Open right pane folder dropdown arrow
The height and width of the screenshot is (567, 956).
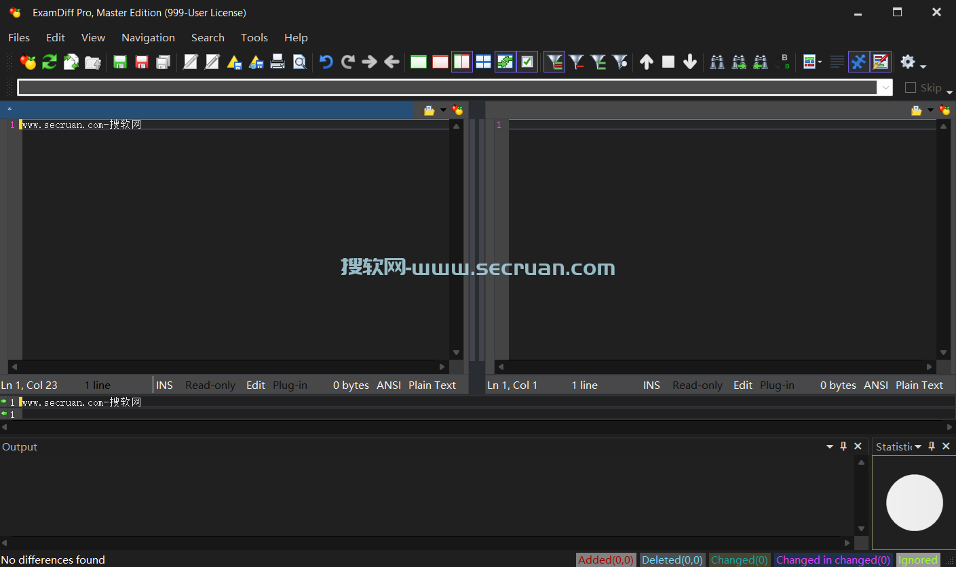tap(931, 110)
